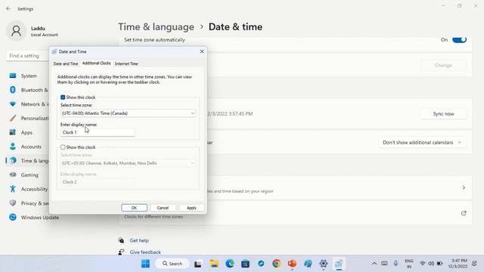Open the Get help link
Image resolution: width=484 pixels, height=272 pixels.
pos(139,240)
